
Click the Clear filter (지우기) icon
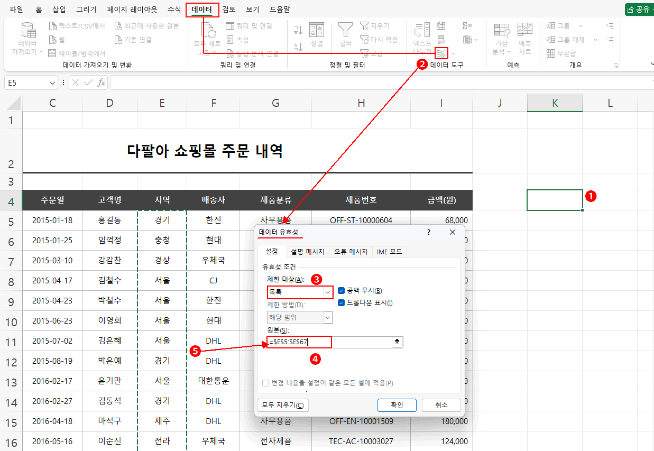[364, 26]
